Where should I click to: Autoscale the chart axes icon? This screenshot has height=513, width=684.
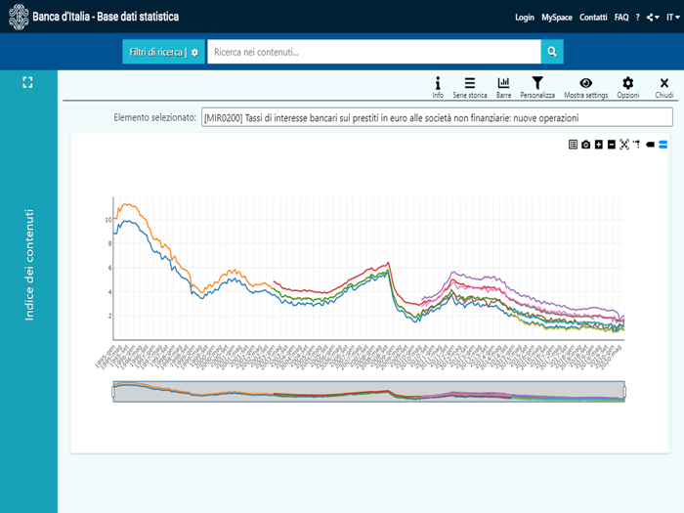click(624, 145)
